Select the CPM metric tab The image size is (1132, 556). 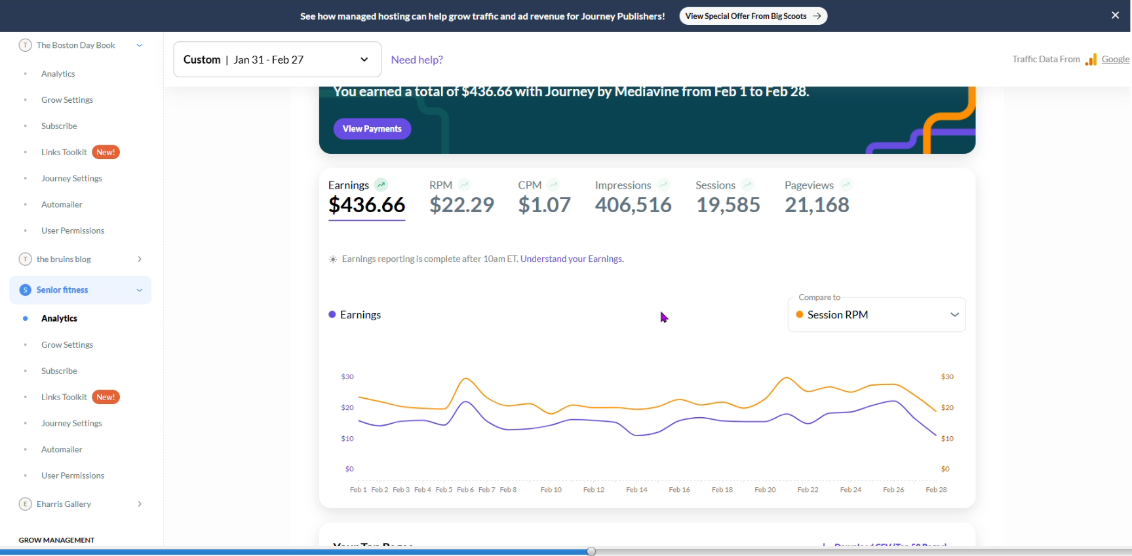544,198
